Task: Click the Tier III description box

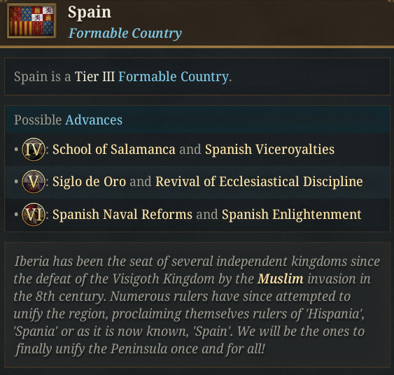Action: pyautogui.click(x=197, y=76)
